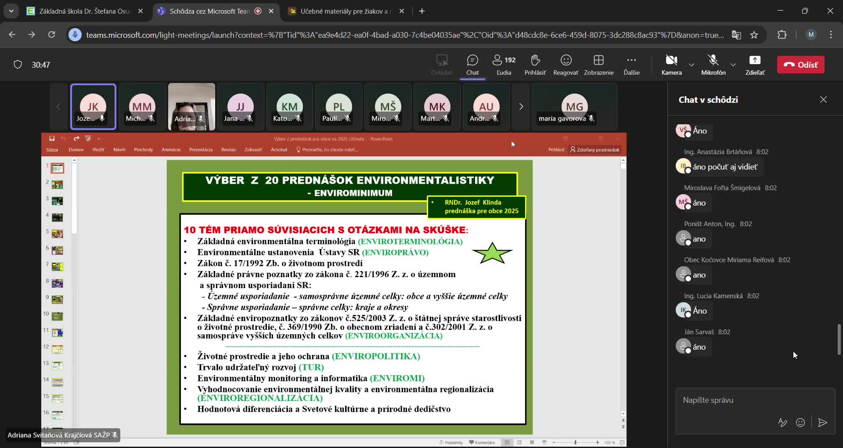Open Zobrazenie view options

(599, 65)
